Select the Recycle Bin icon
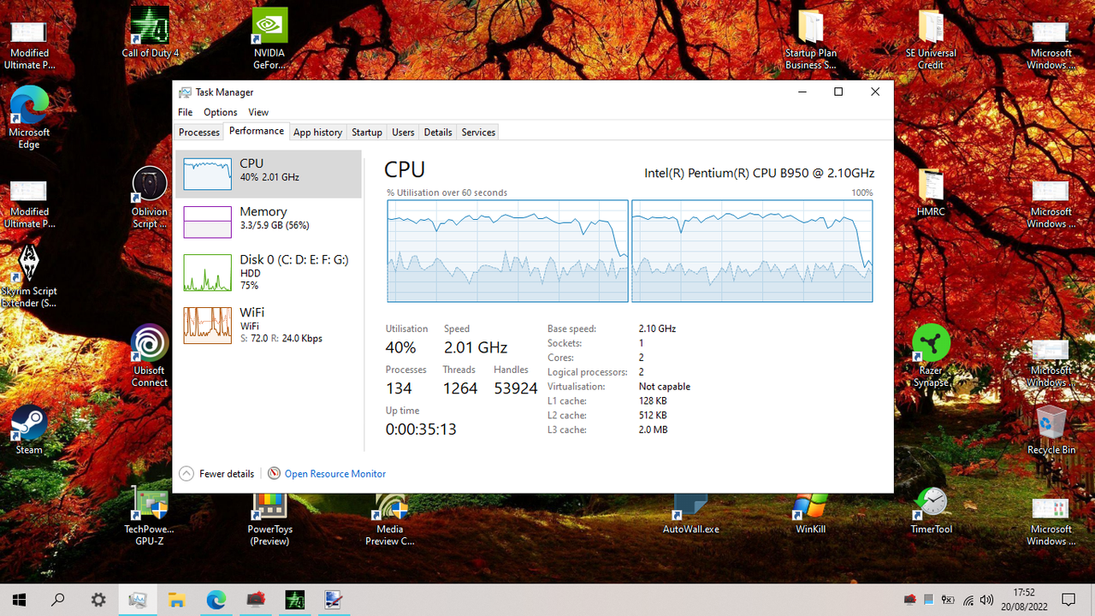Image resolution: width=1095 pixels, height=616 pixels. point(1051,430)
